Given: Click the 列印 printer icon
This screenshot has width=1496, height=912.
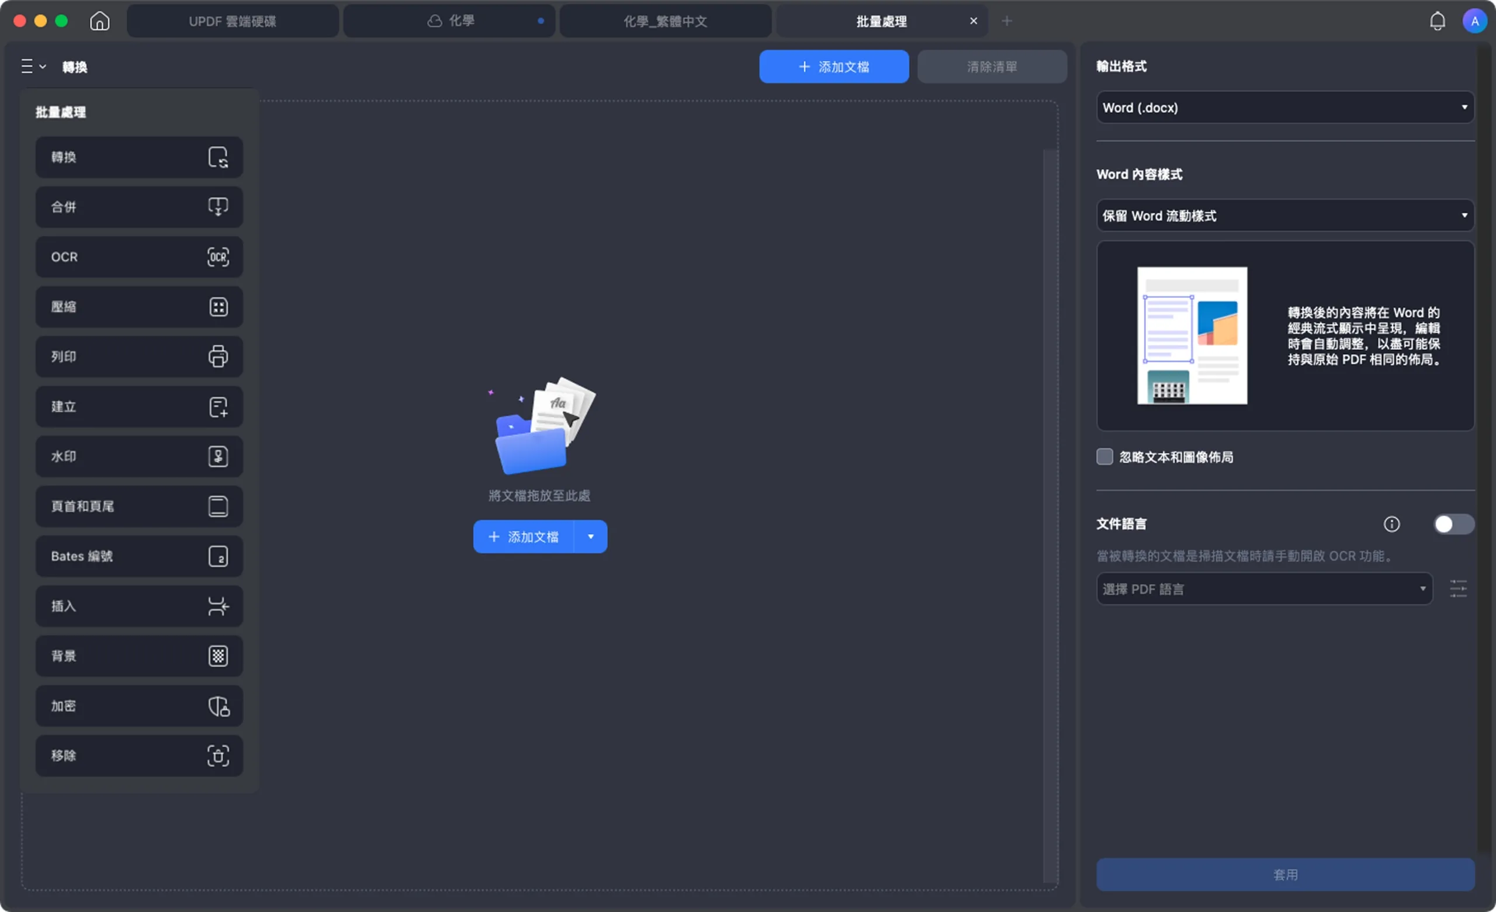Looking at the screenshot, I should click(218, 356).
